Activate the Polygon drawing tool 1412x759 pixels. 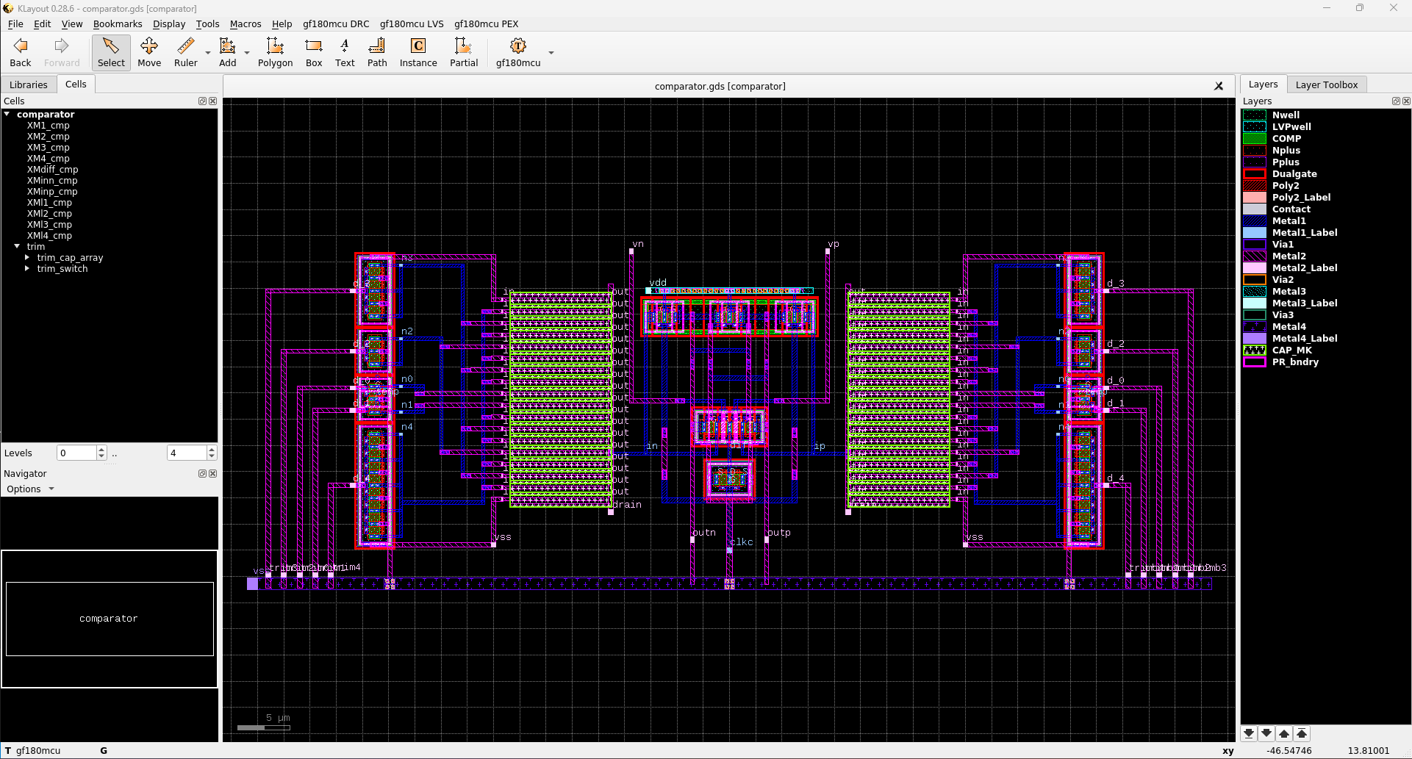275,52
